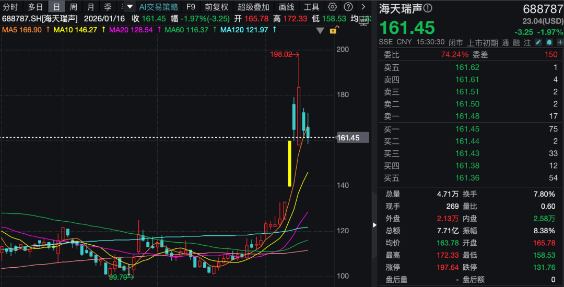The width and height of the screenshot is (564, 287).
Task: Open chart settings gear icon
Action: [x=333, y=7]
